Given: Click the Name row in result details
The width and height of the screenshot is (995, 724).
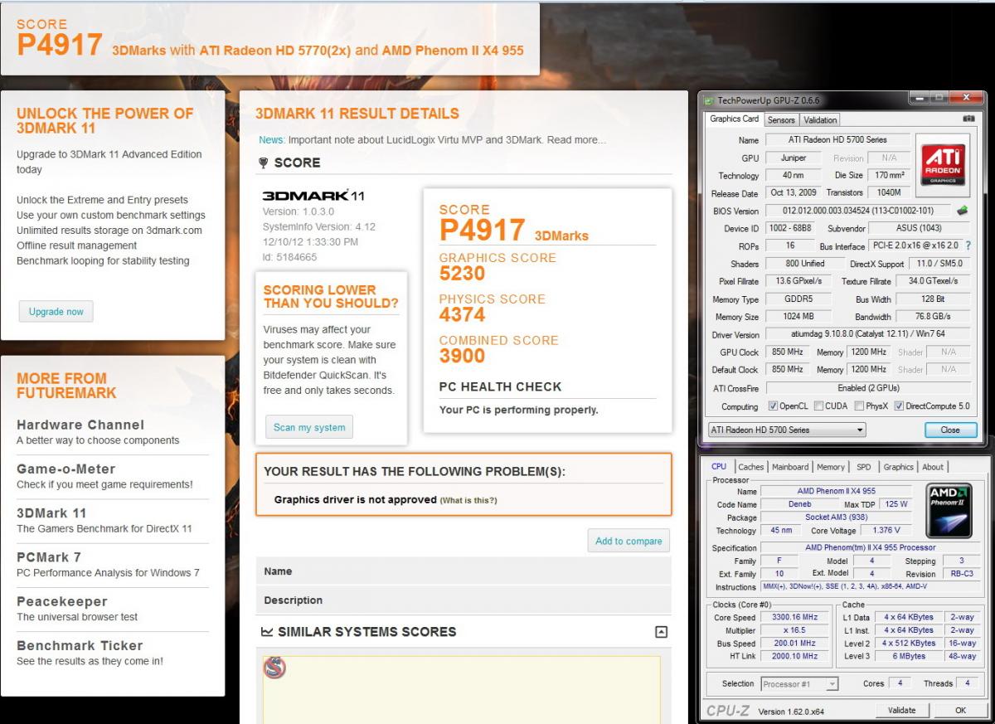Looking at the screenshot, I should (464, 571).
